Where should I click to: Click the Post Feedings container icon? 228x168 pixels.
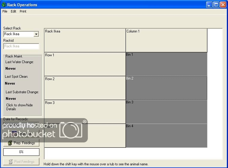(x=10, y=162)
